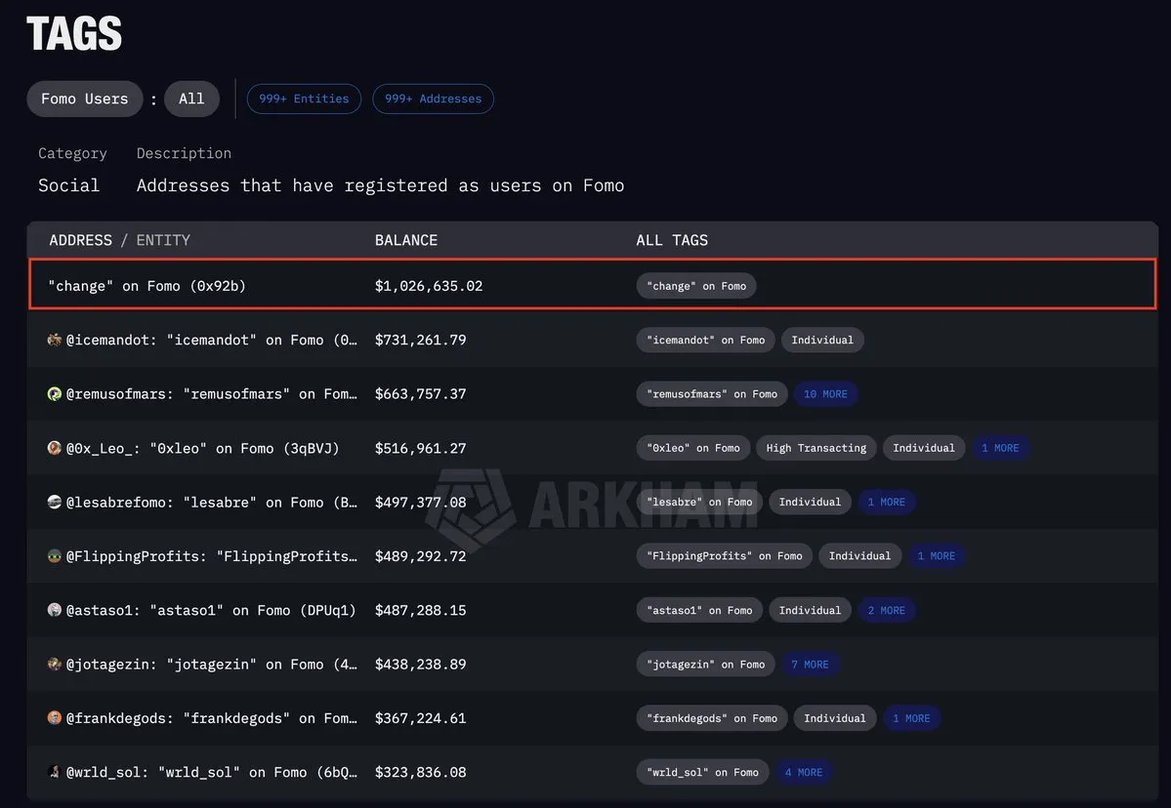
Task: Sort by the BALANCE column header
Action: (x=406, y=240)
